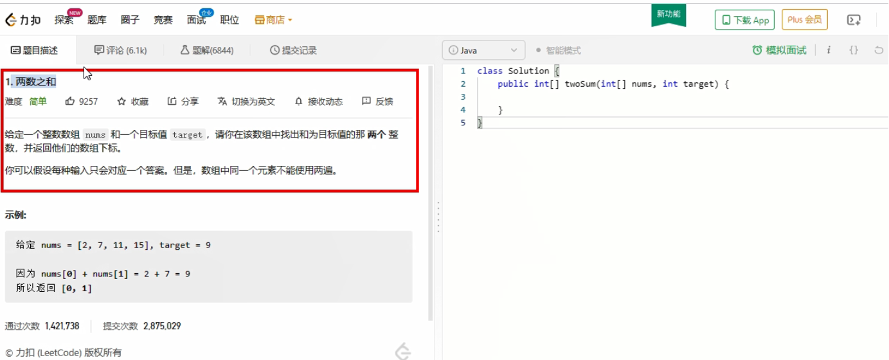Open the playground terminal icon
889x360 pixels.
click(x=854, y=20)
